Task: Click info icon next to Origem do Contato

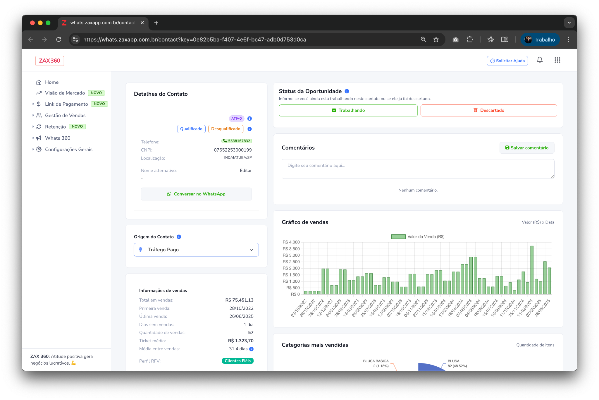Action: (x=179, y=237)
